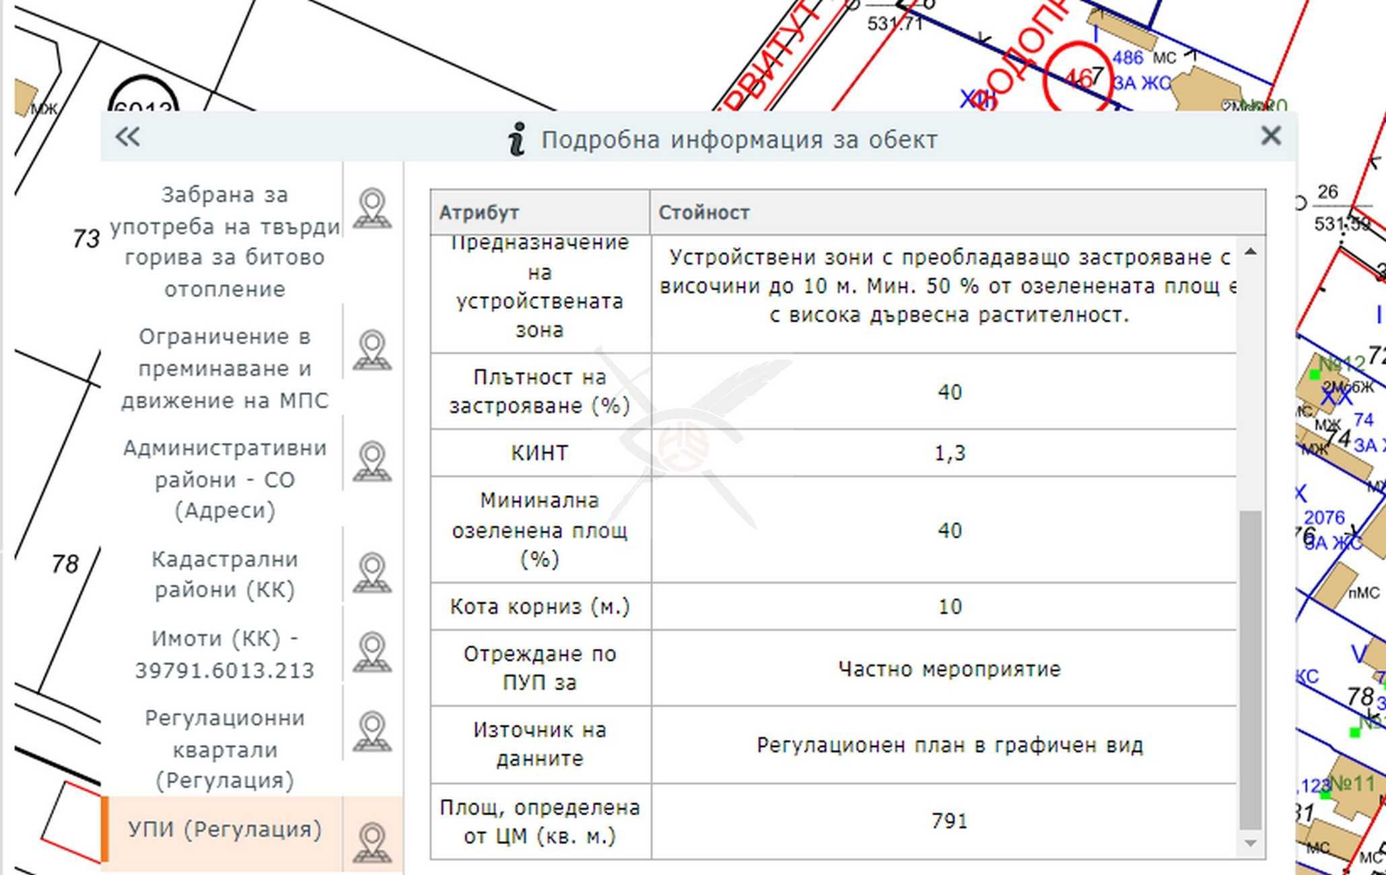Locate vehicle movement restriction layer on map
Screen dimensions: 1386x875
372,350
